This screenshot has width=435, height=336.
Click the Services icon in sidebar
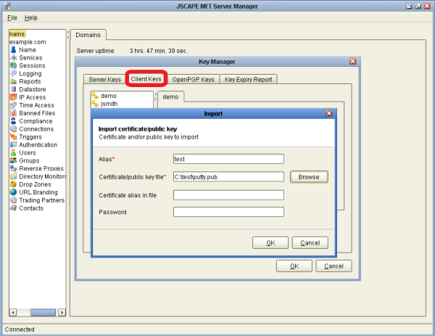tap(13, 57)
